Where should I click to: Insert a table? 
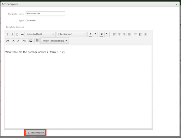37,41
